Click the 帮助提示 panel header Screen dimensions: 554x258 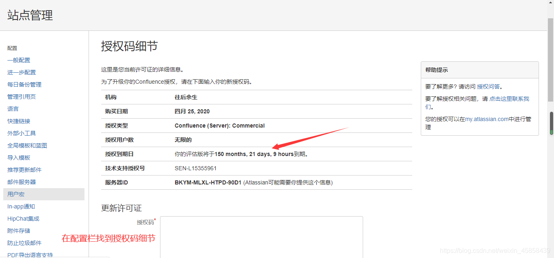(480, 70)
